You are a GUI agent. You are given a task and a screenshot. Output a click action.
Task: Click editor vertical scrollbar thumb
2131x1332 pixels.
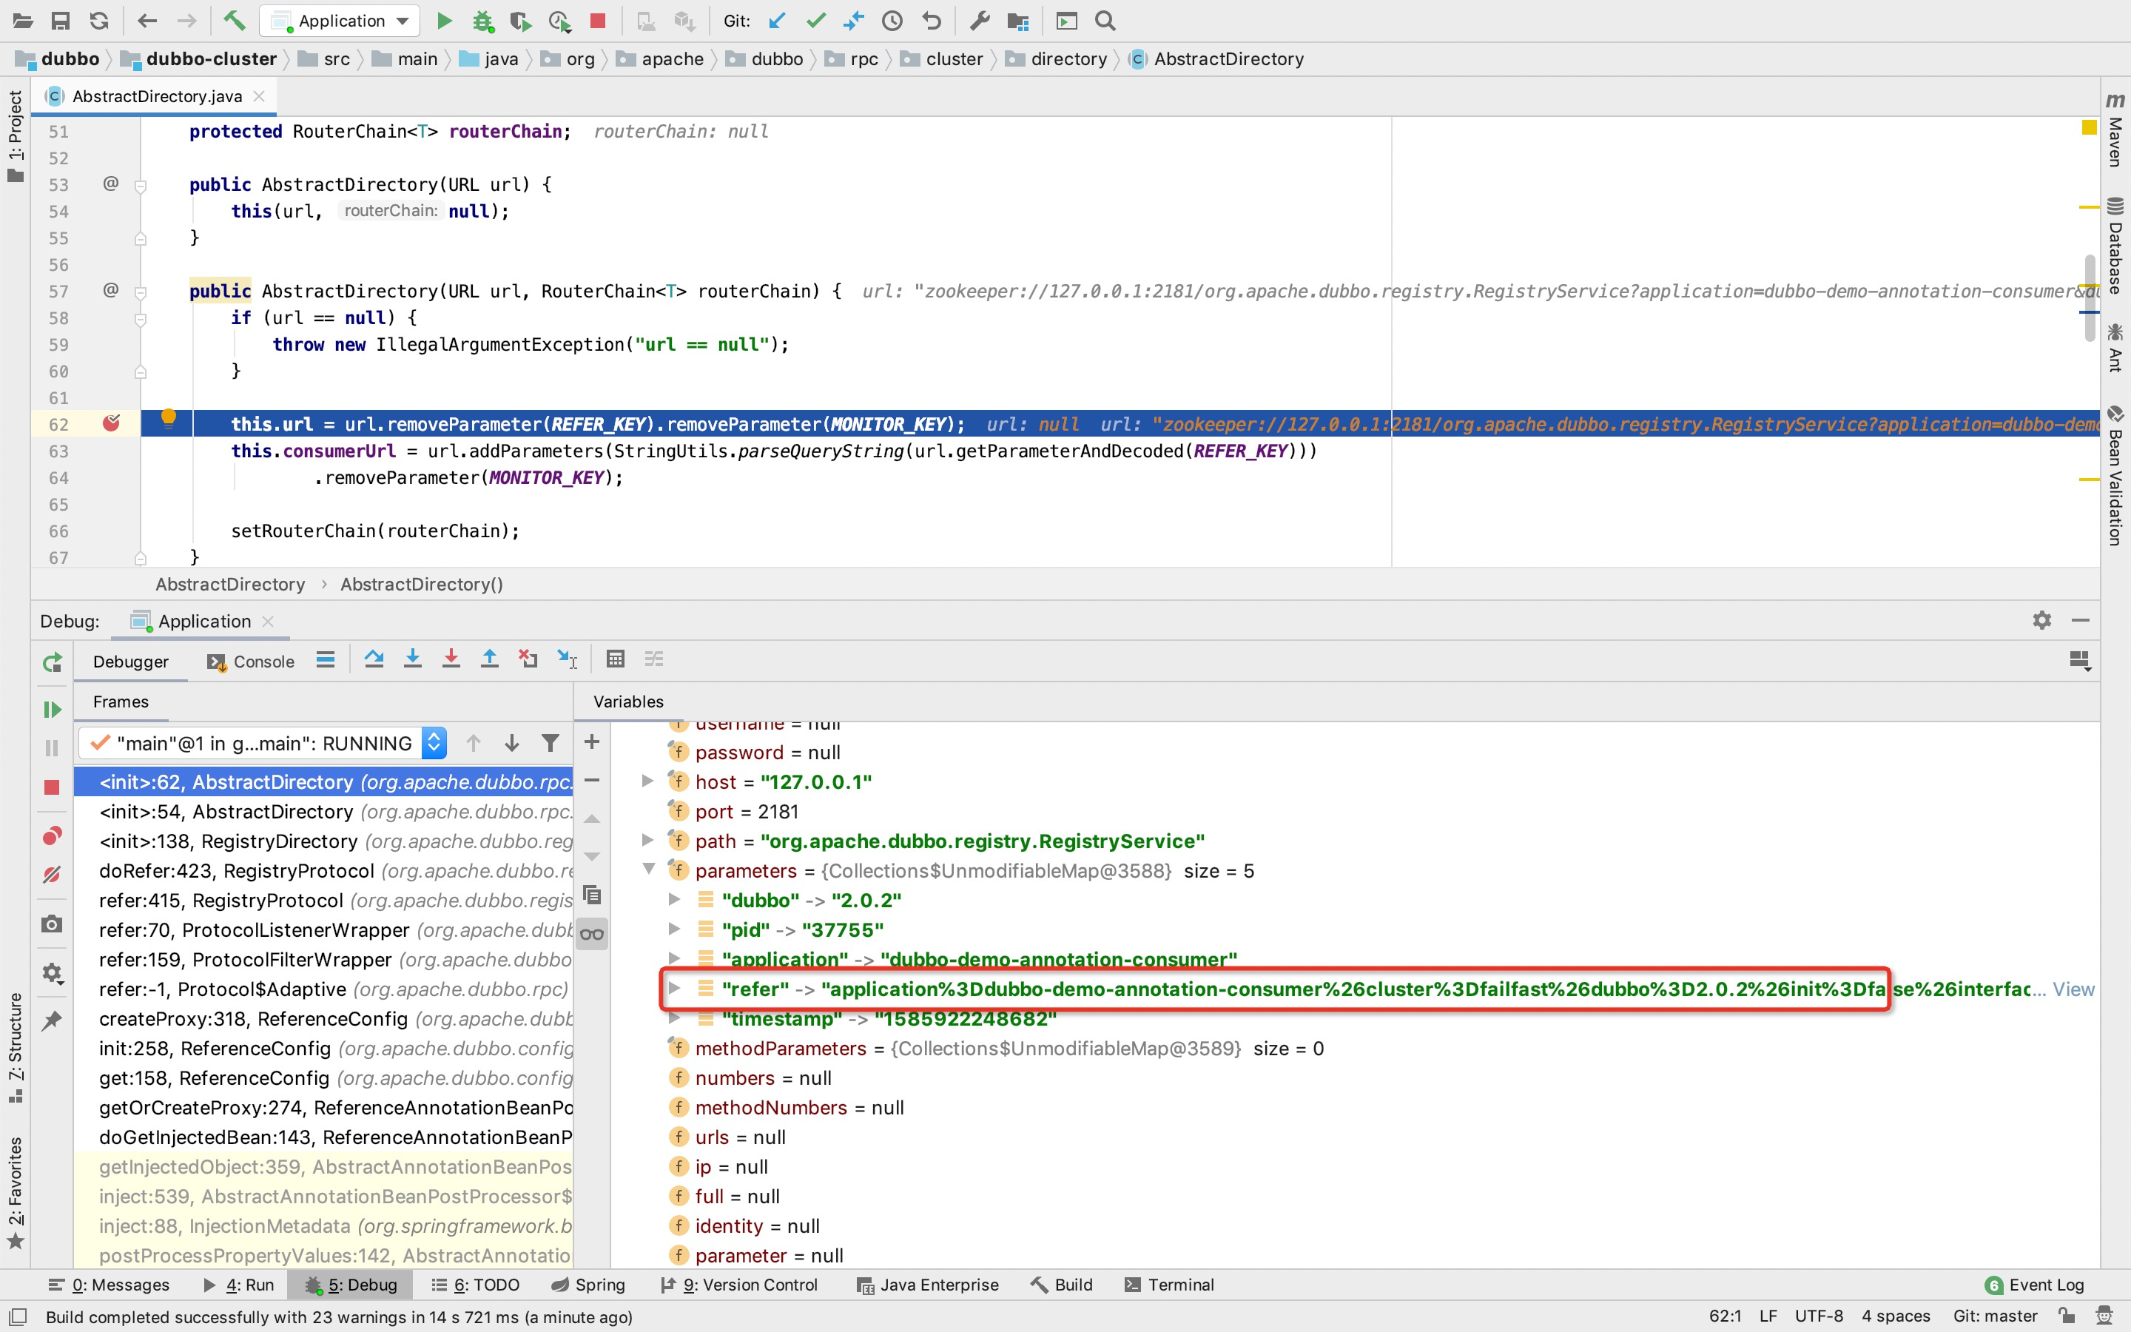(x=2090, y=297)
